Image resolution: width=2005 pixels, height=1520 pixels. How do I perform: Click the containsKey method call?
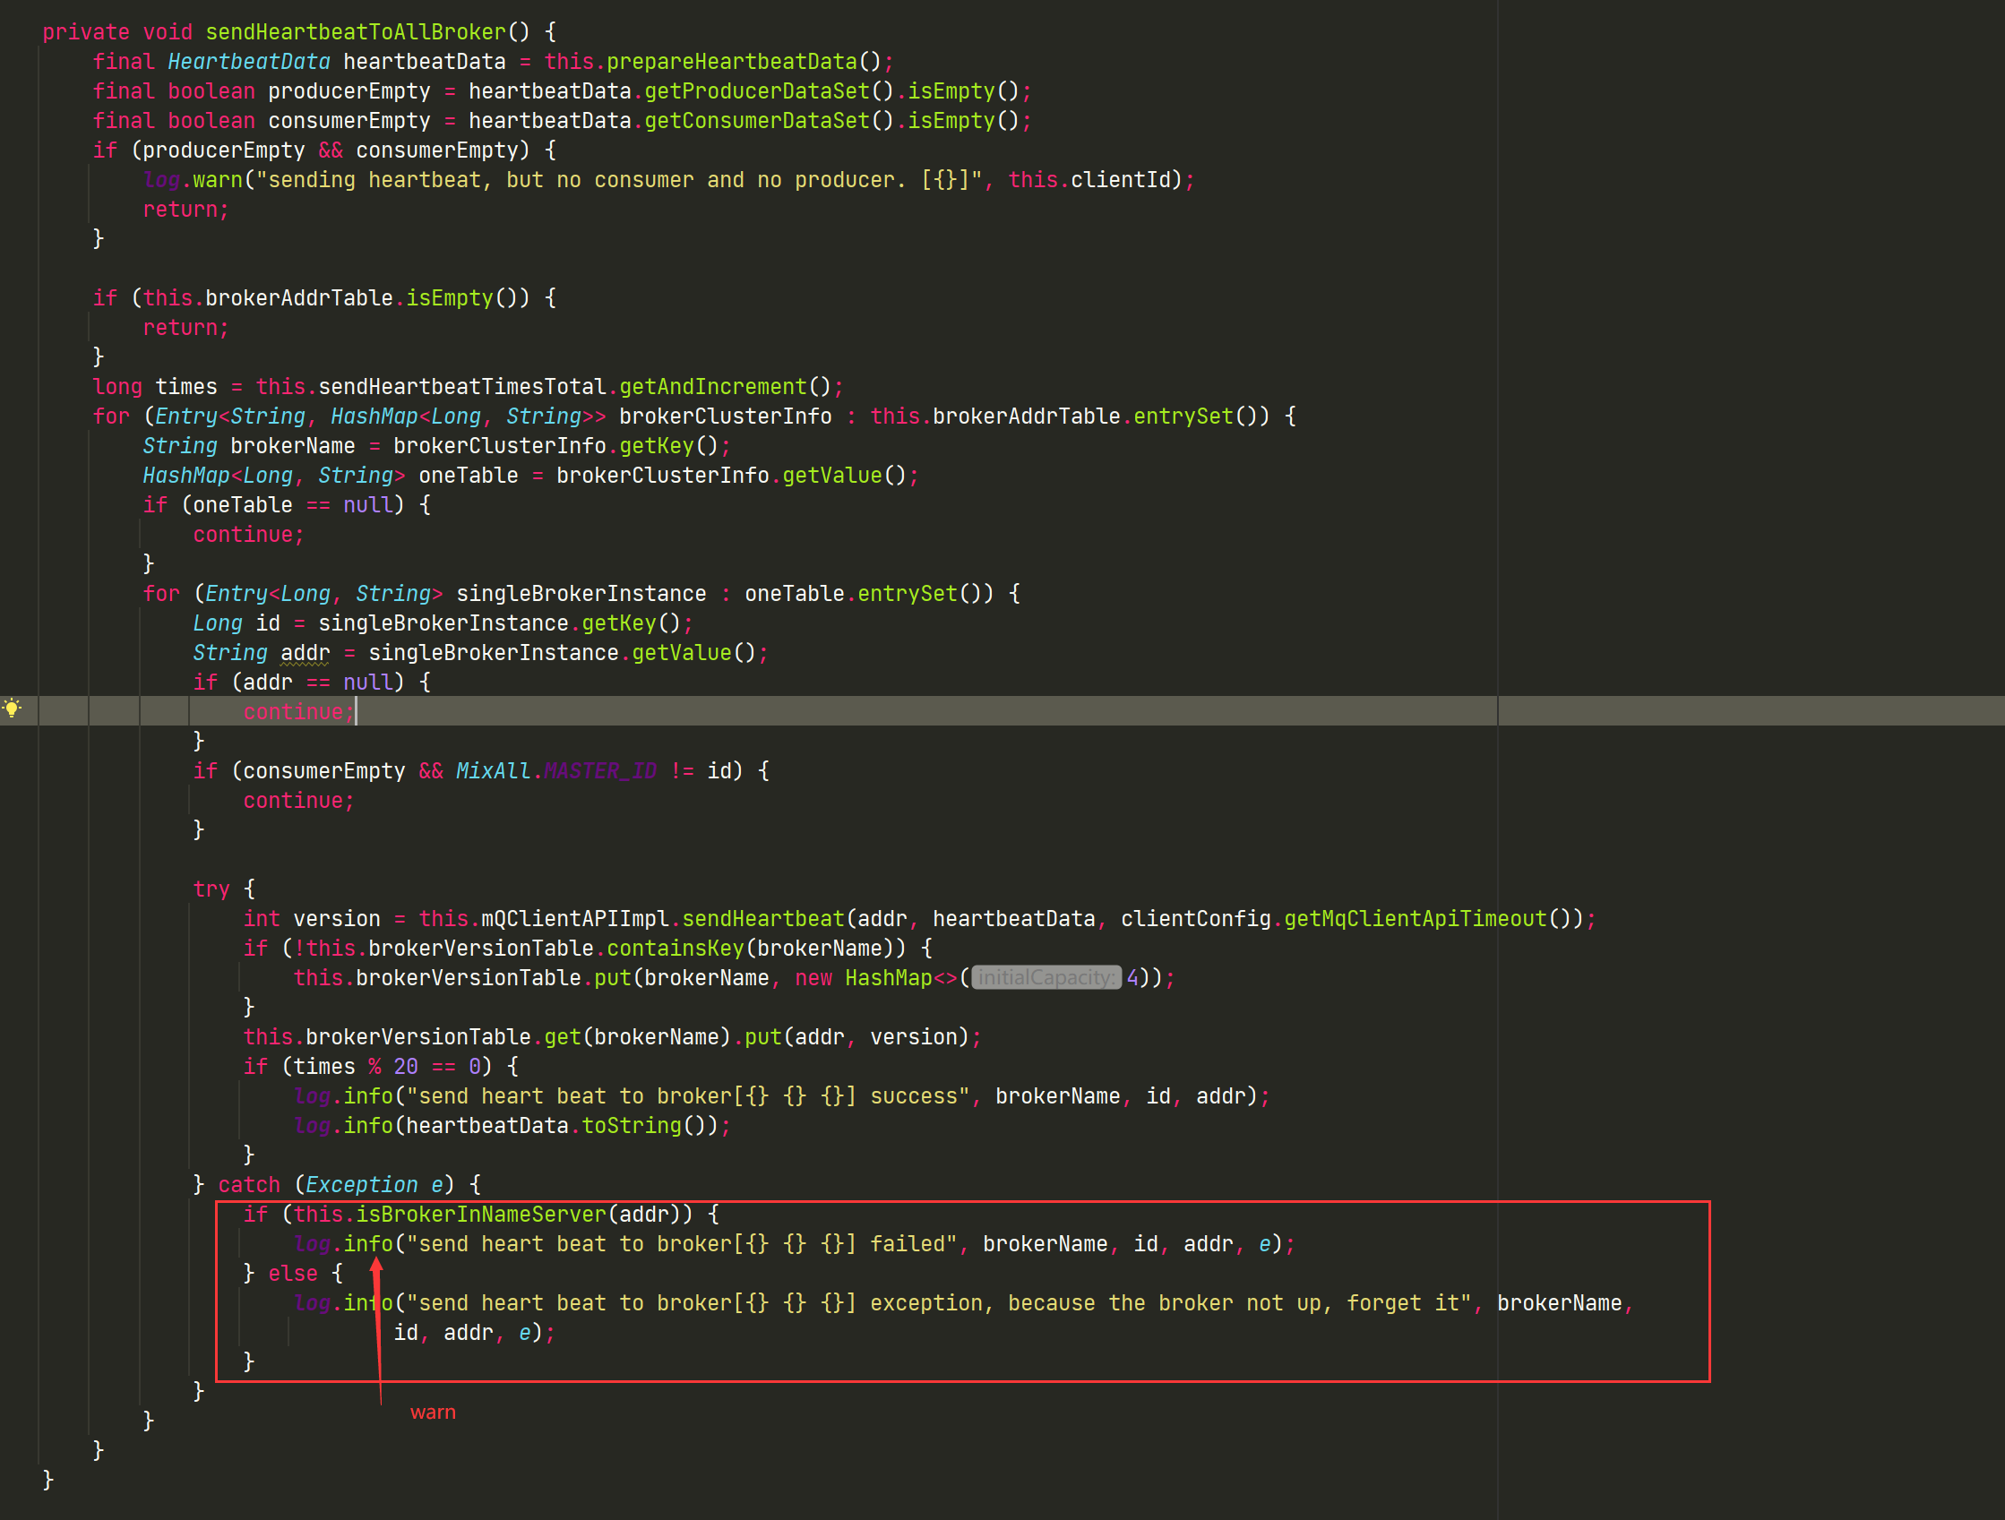675,948
